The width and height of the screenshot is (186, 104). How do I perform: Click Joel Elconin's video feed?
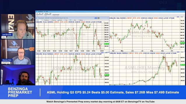pos(17,27)
